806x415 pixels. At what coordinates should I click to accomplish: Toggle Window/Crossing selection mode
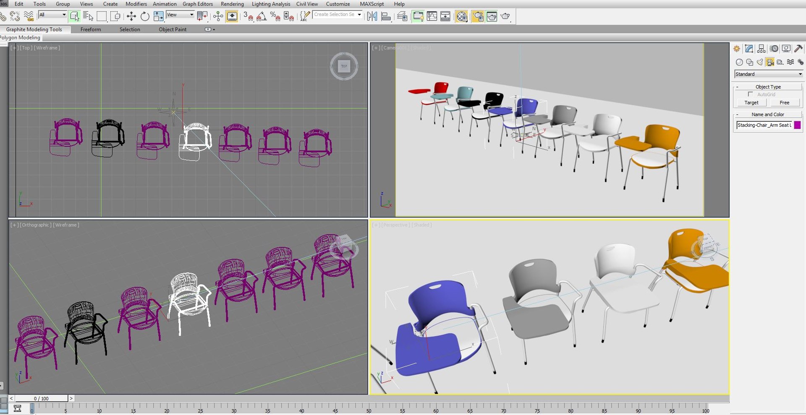tap(115, 16)
